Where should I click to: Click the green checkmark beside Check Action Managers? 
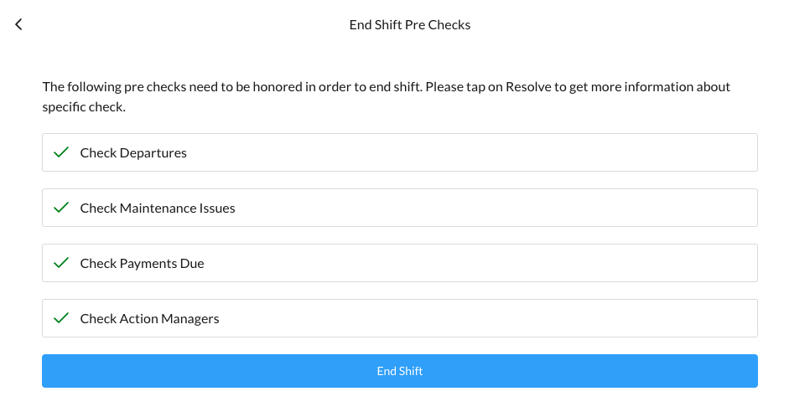[x=60, y=318]
